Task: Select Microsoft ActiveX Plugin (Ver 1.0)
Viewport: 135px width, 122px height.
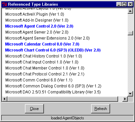Action: coord(35,14)
